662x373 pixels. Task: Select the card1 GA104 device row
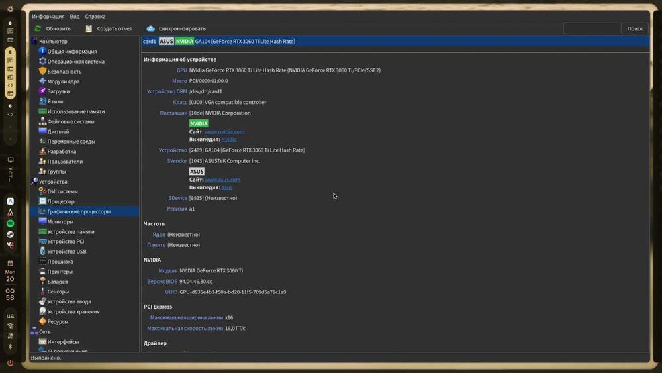click(x=396, y=41)
